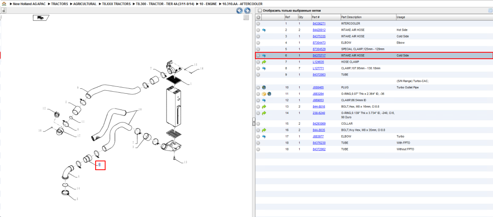The height and width of the screenshot is (217, 493).
Task: Toggle the gray circle on row 84375335
Action: (x=258, y=36)
